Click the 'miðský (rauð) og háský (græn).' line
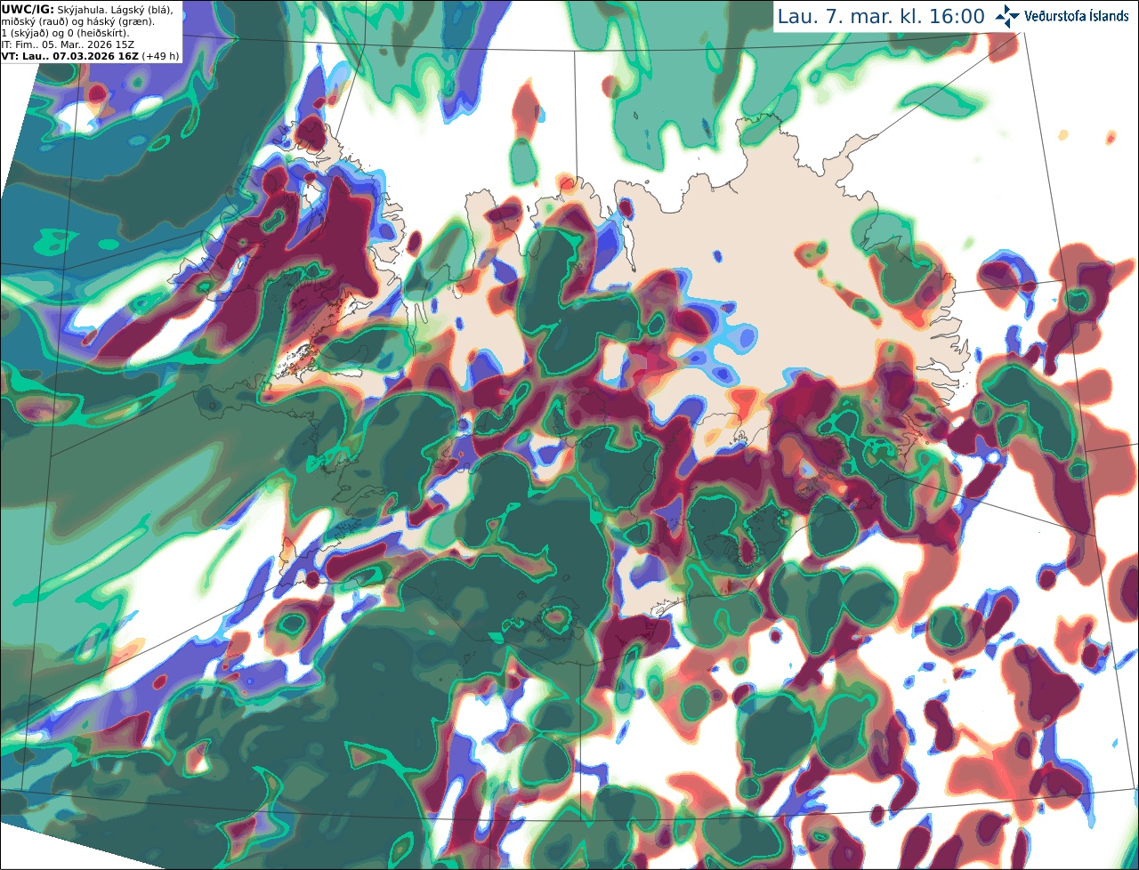Screen dimensions: 1139x870 77,21
